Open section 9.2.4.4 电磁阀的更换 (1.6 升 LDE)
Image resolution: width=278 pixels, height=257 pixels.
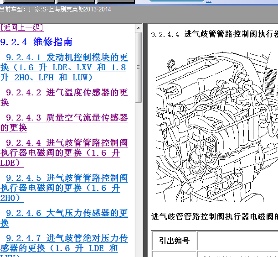click(x=64, y=153)
